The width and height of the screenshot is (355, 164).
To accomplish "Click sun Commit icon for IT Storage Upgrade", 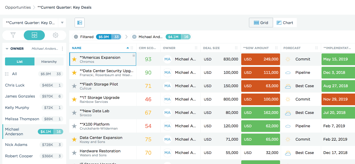I will 288,99.
